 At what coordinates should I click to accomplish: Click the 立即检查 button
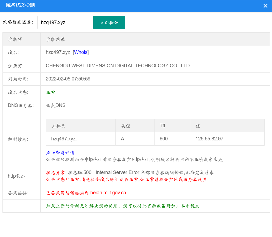point(109,22)
